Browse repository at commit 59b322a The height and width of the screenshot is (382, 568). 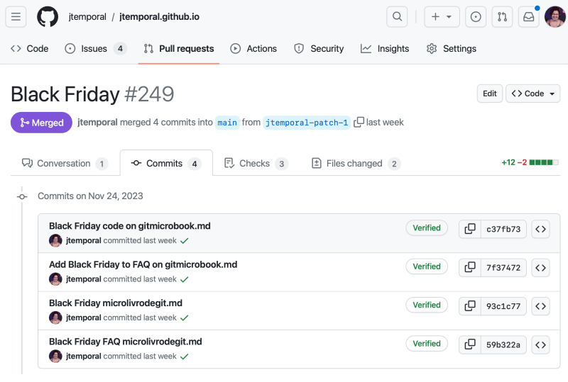point(540,344)
